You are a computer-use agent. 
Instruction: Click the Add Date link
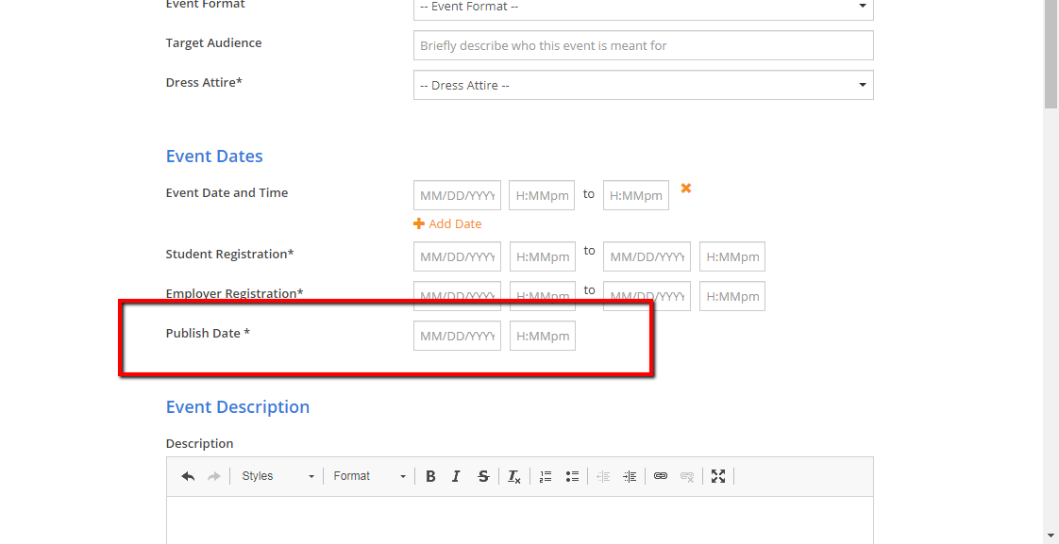pos(448,223)
